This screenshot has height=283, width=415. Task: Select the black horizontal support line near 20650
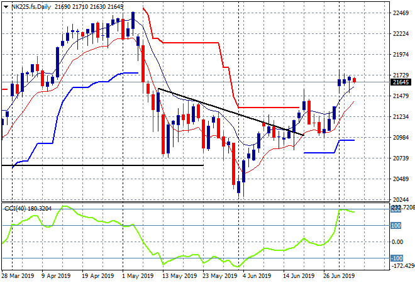(x=102, y=165)
